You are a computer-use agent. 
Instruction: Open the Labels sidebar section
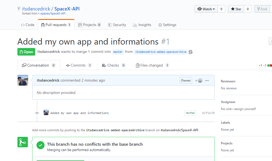(x=225, y=122)
